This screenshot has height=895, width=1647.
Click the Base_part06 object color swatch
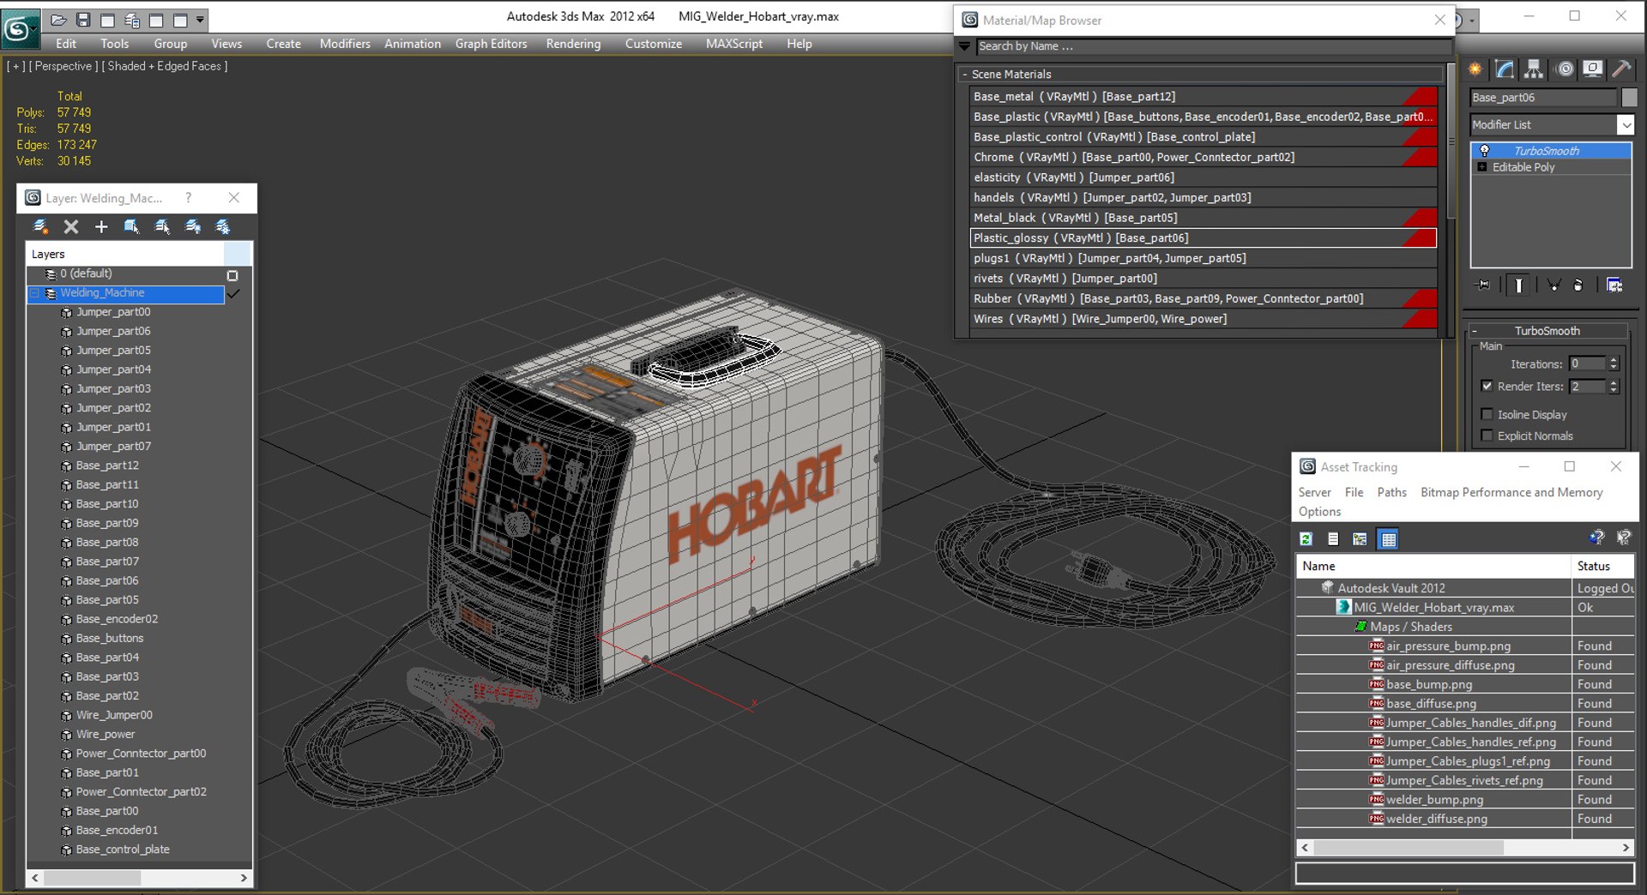pyautogui.click(x=1629, y=98)
